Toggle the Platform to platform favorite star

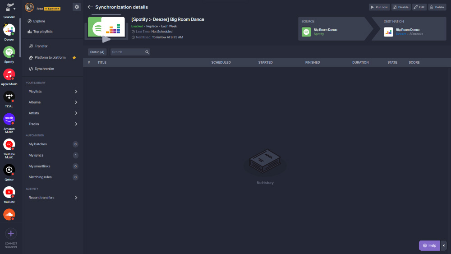[x=74, y=58]
